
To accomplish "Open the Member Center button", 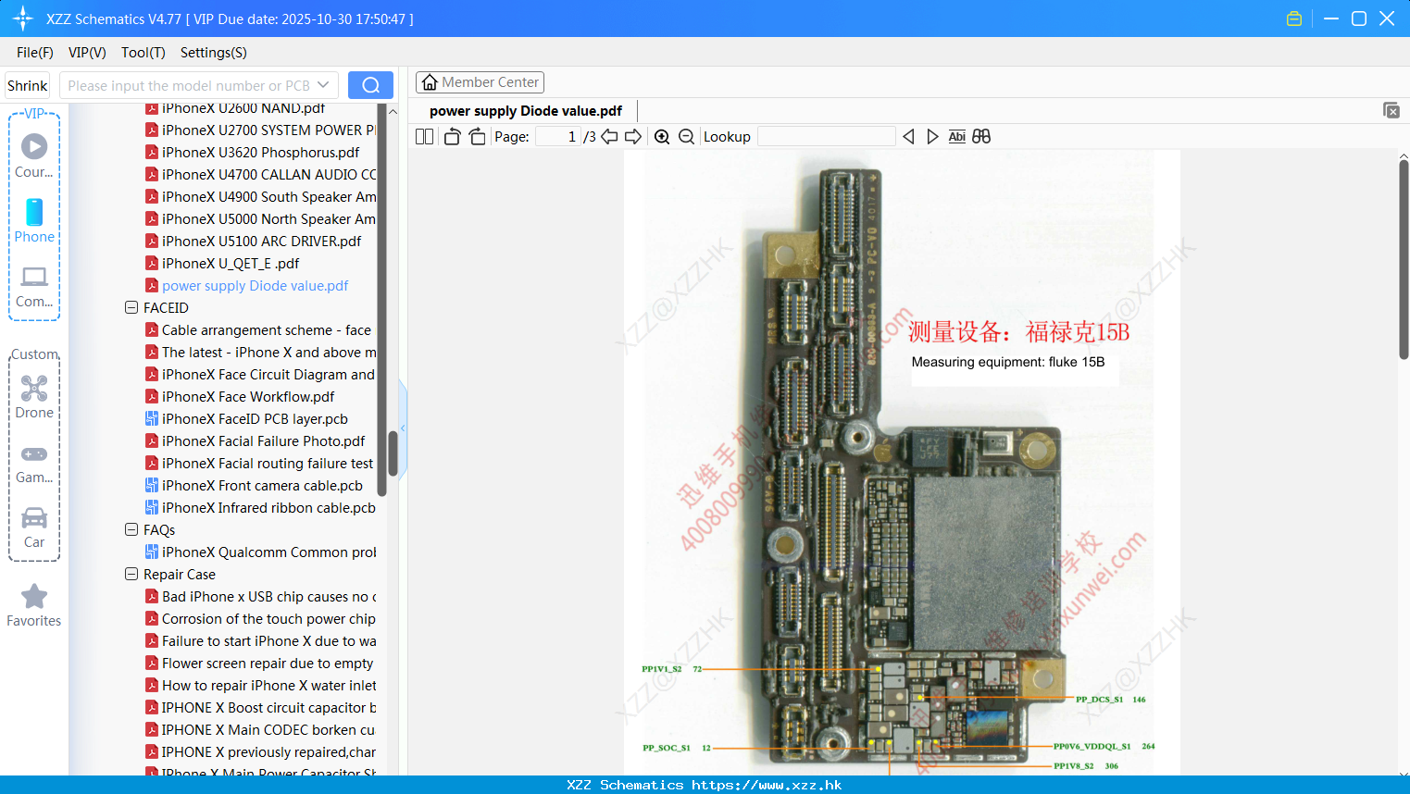I will (480, 82).
